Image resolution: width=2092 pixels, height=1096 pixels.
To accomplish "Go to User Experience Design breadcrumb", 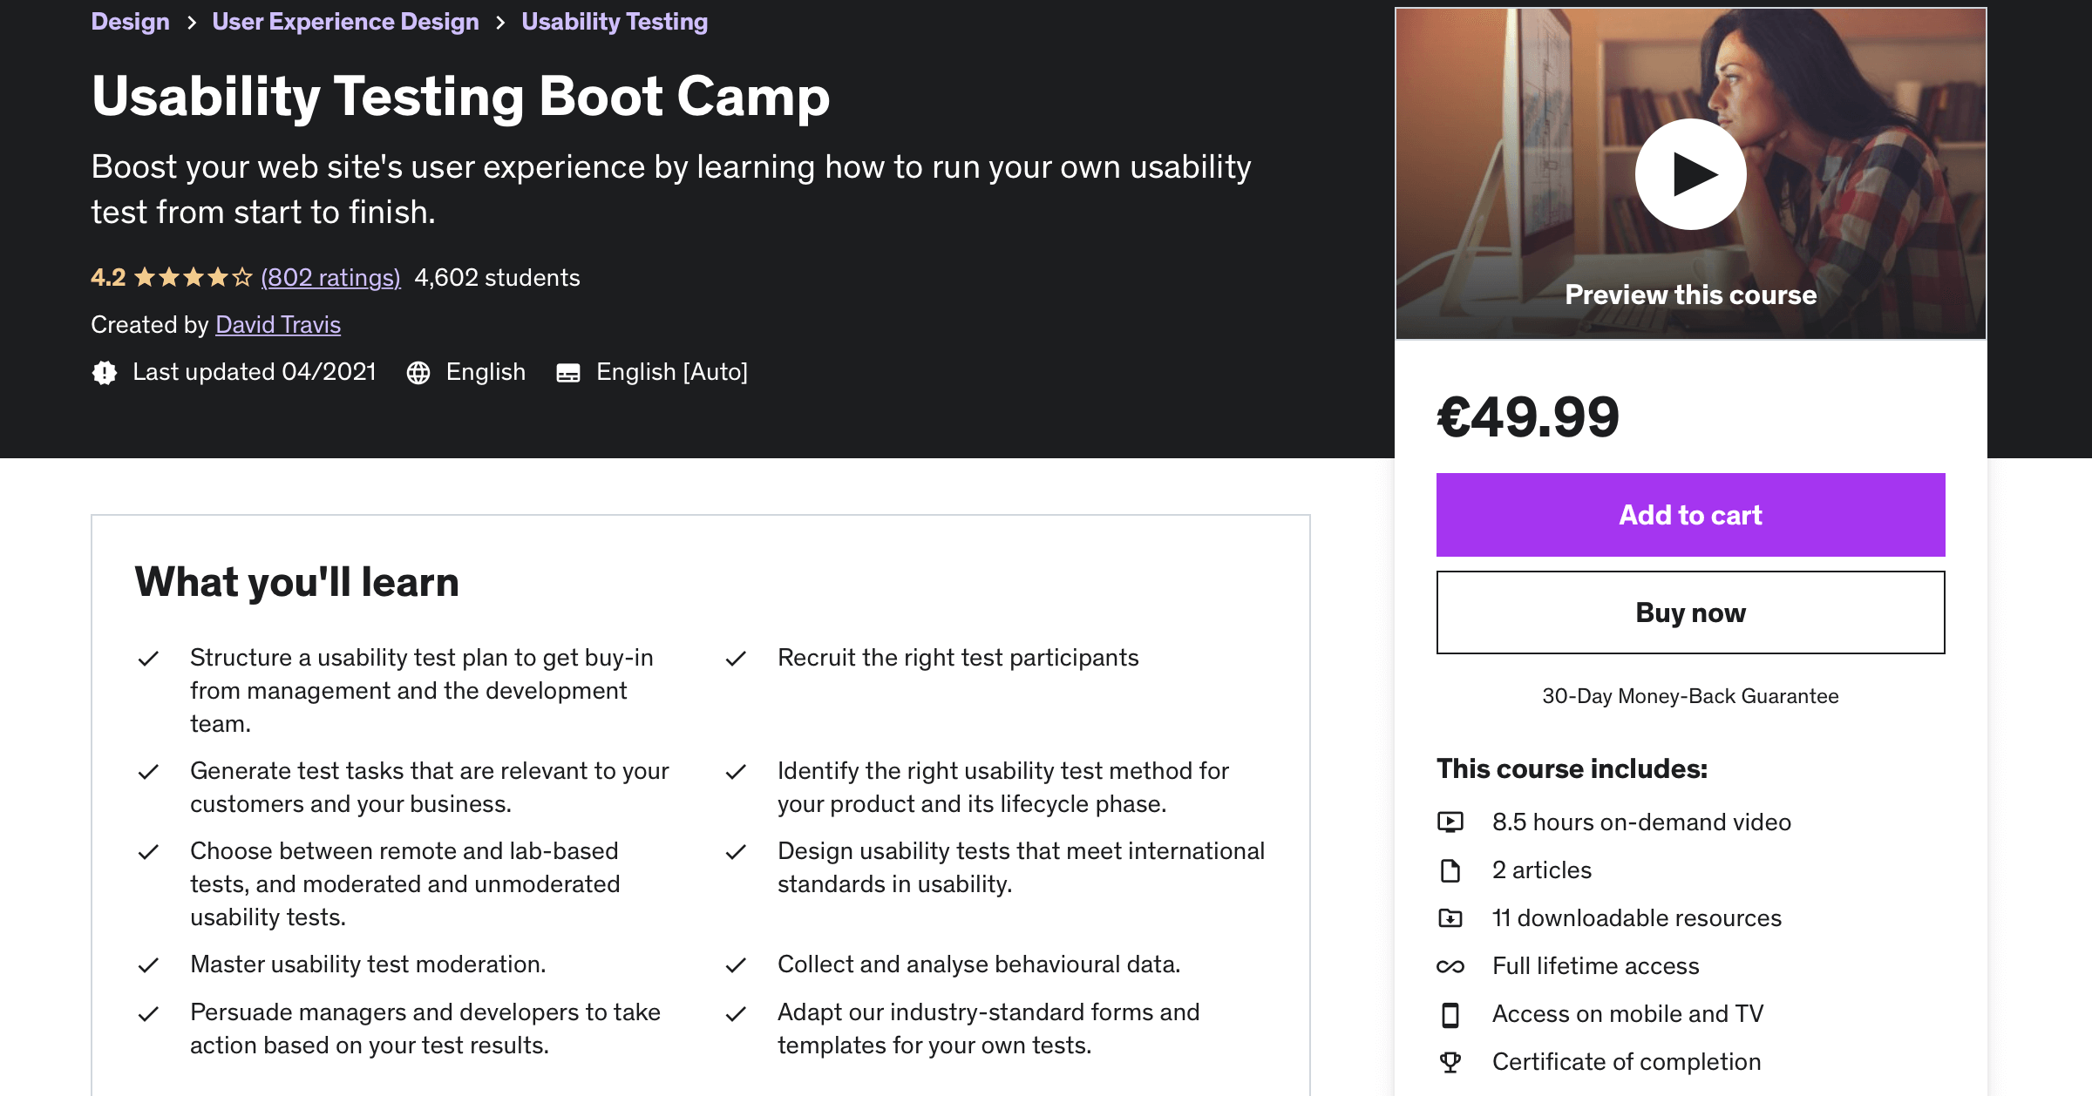I will (345, 22).
